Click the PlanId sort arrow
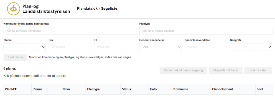275x99 pixels. [16, 89]
